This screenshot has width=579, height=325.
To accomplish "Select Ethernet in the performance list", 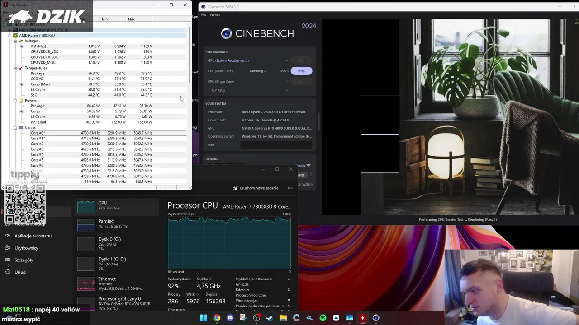I will click(x=117, y=283).
